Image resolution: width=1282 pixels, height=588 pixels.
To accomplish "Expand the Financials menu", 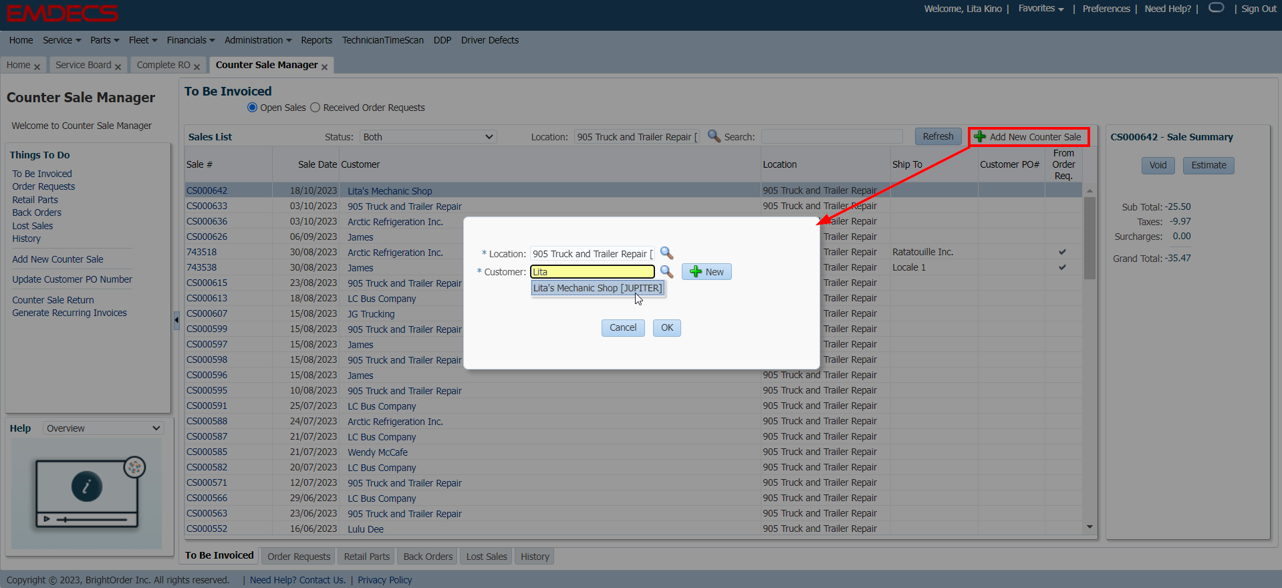I will (x=190, y=40).
